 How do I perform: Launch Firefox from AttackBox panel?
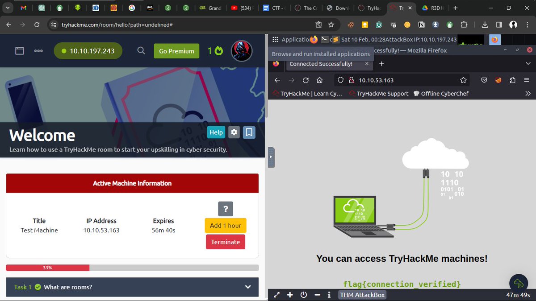pos(314,39)
